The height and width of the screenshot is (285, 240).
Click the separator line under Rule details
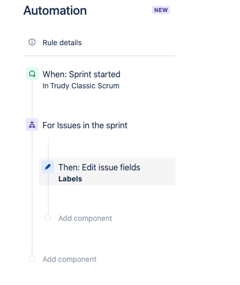coord(99,56)
